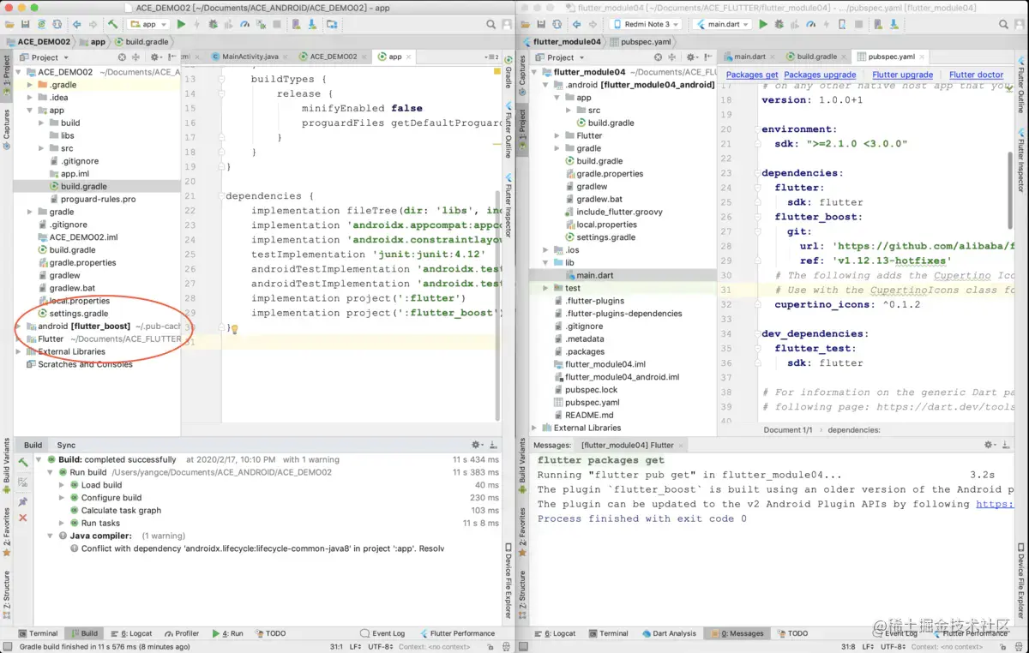Viewport: 1029px width, 653px height.
Task: Click the Open folder icon in ACE_DEMO02 toolbar
Action: [9, 24]
